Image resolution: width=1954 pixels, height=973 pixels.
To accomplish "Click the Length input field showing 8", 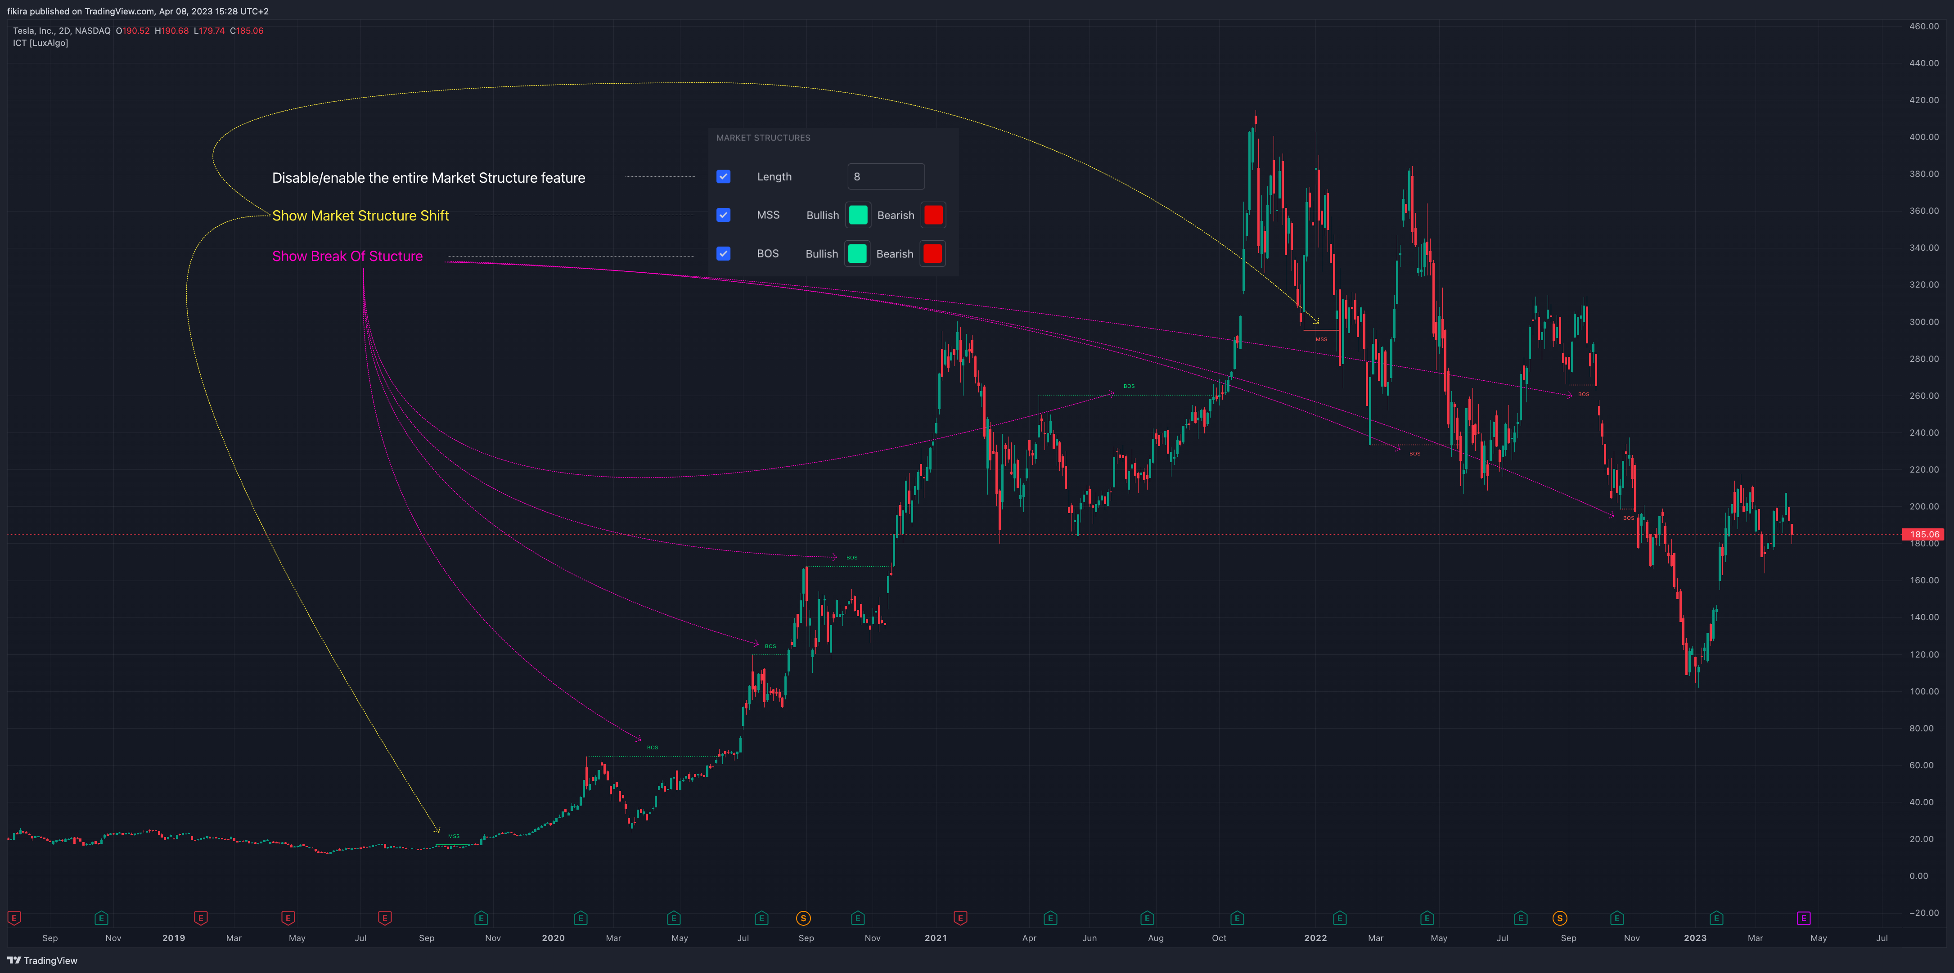I will pos(886,177).
